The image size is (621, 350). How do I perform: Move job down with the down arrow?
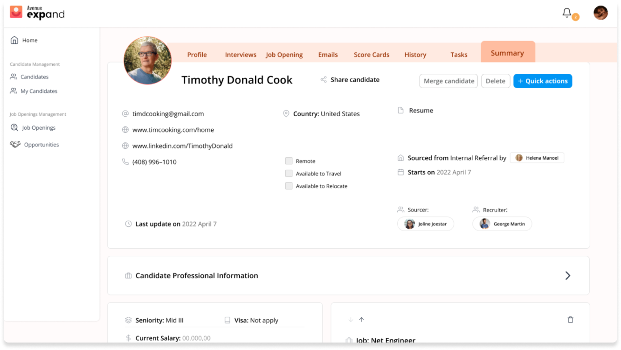coord(351,320)
